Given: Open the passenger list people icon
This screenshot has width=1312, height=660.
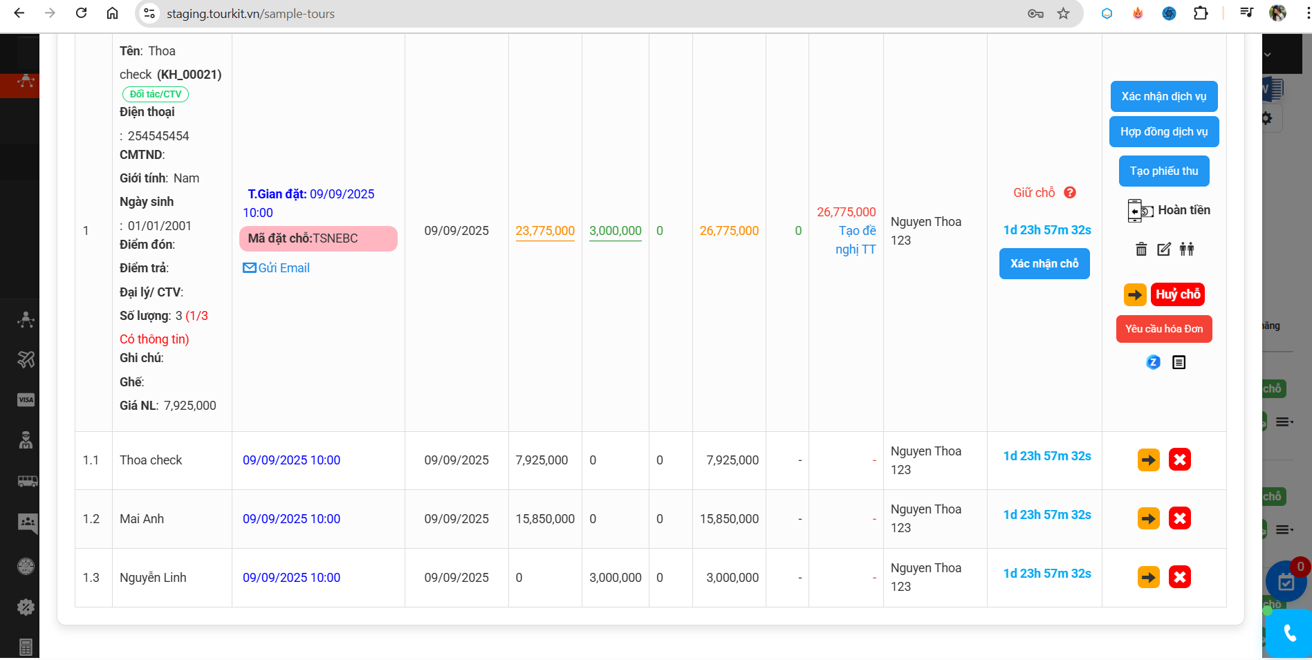Looking at the screenshot, I should (1187, 249).
